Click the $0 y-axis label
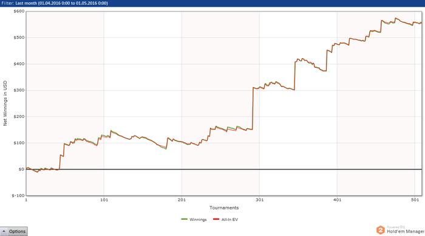Image resolution: width=425 pixels, height=236 pixels. 21,169
